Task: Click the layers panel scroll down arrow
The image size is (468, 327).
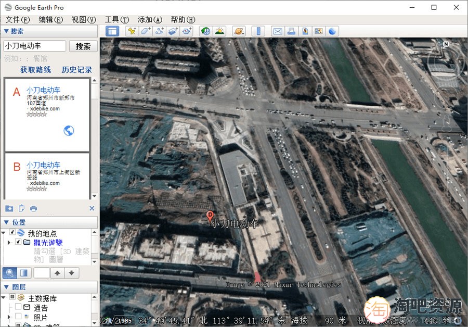Action: click(x=94, y=323)
